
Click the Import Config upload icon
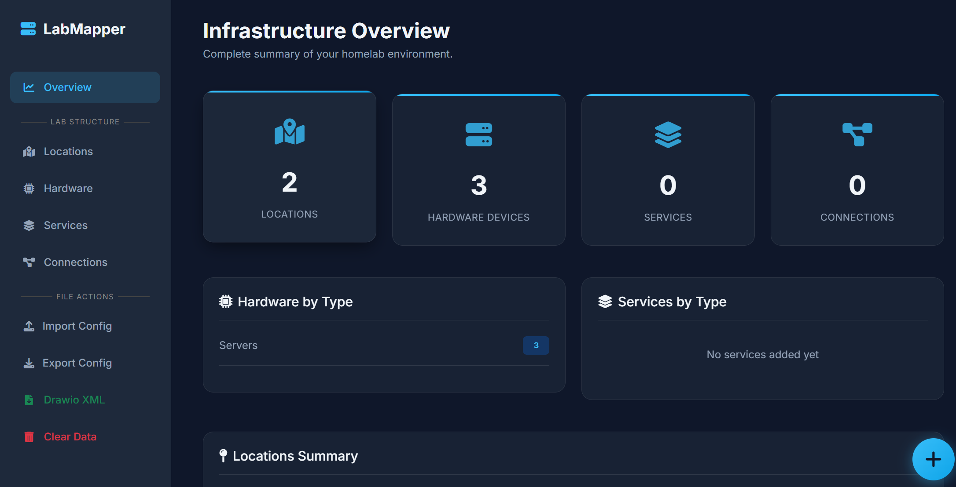click(x=29, y=326)
